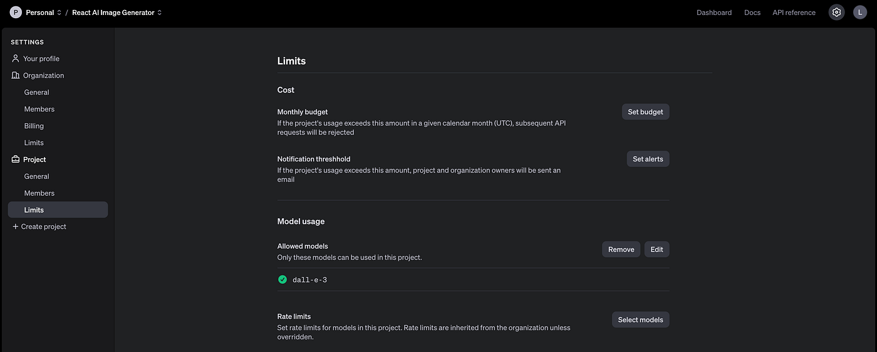Open Docs in the top navigation
877x352 pixels.
click(752, 13)
